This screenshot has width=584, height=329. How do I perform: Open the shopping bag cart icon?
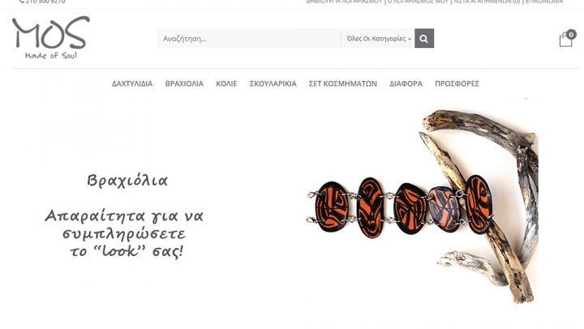tap(565, 40)
